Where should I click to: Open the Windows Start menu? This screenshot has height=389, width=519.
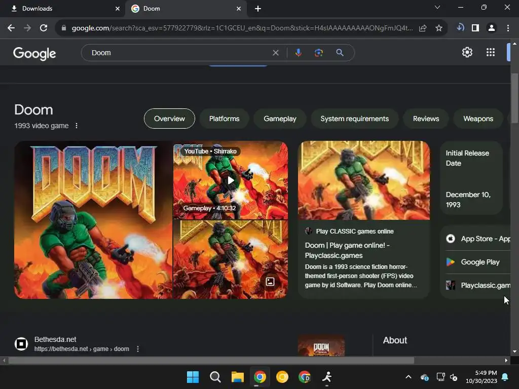[193, 377]
